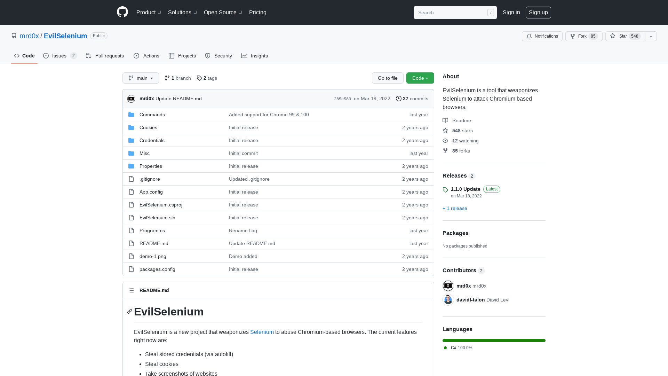
Task: Switch to the Projects tab
Action: (x=182, y=56)
